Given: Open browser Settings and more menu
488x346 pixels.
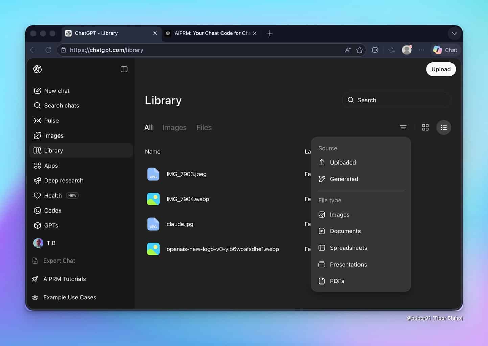Looking at the screenshot, I should click(422, 50).
